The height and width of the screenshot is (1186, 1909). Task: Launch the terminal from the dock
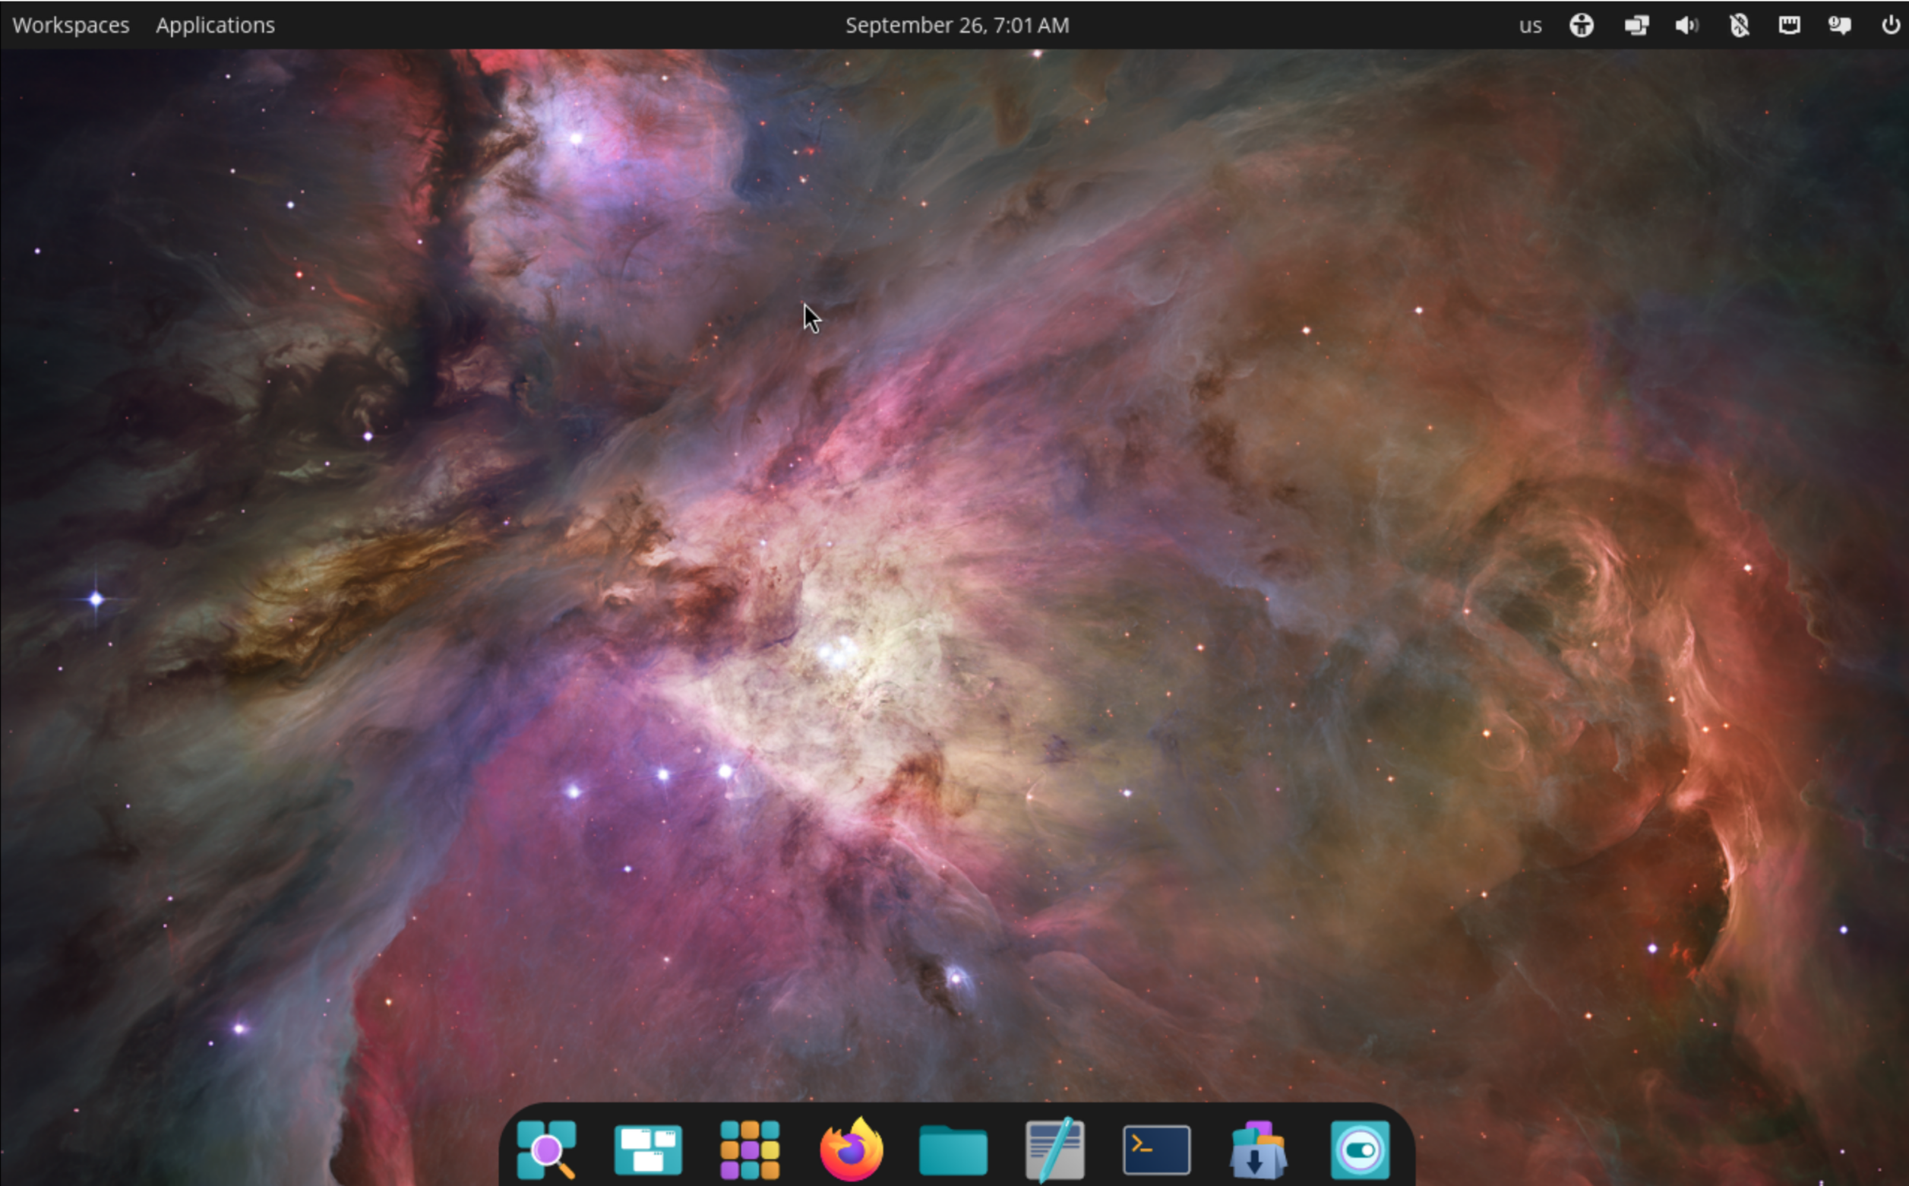(1157, 1149)
